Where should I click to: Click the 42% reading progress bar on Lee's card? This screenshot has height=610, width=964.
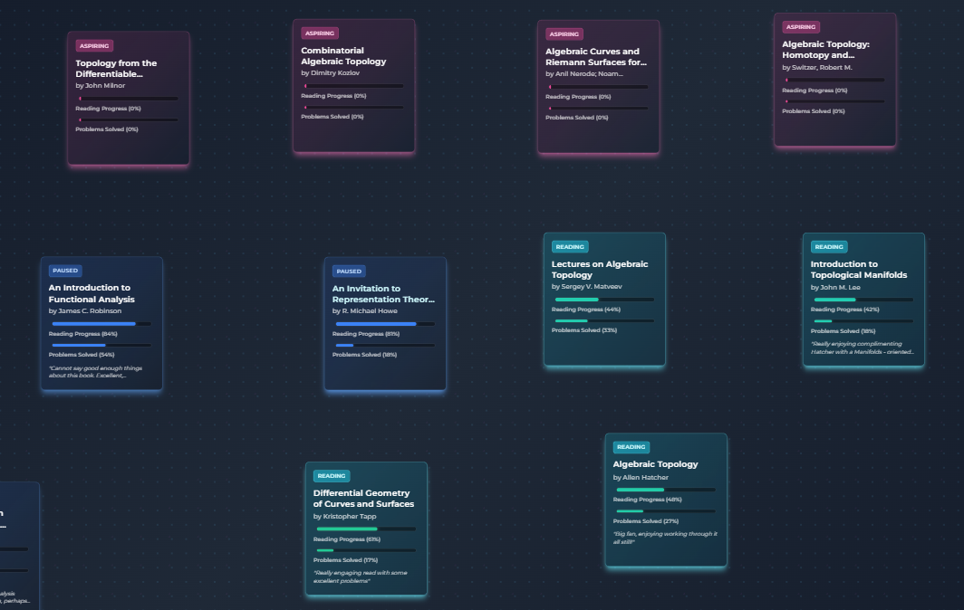863,300
